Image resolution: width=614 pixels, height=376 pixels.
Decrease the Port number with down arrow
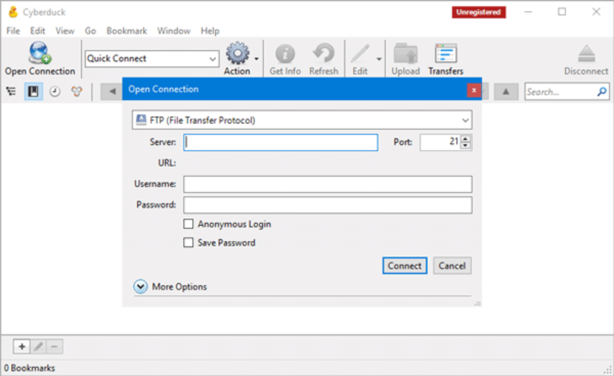(465, 146)
